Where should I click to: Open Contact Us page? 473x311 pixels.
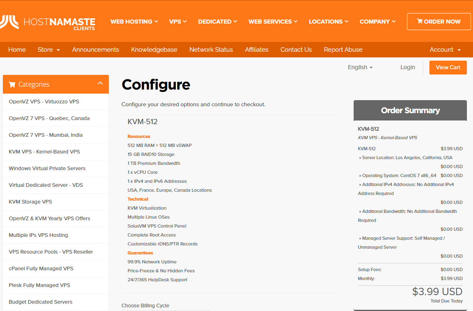pyautogui.click(x=296, y=50)
